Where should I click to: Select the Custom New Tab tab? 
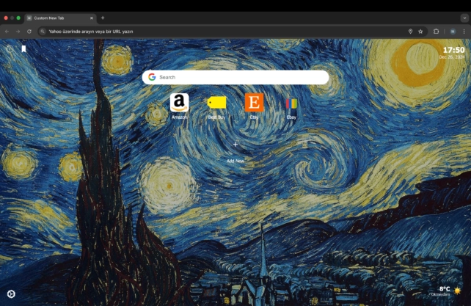coord(60,18)
